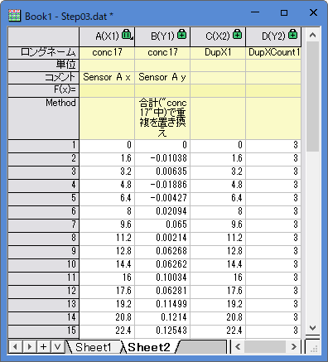Viewport: 328px width, 362px height.
Task: Click the green lock icon on column C(X2)
Action: [x=237, y=34]
